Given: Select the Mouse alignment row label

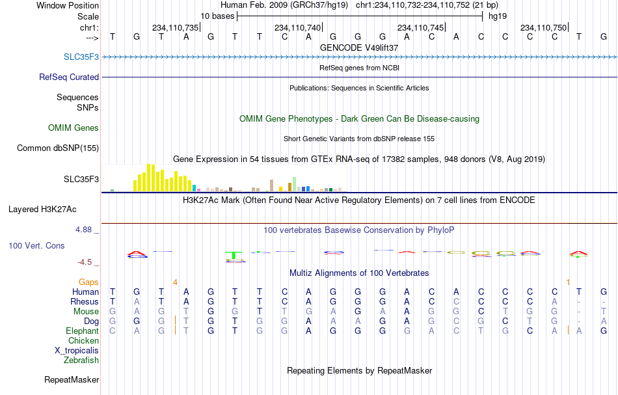Looking at the screenshot, I should pos(86,312).
